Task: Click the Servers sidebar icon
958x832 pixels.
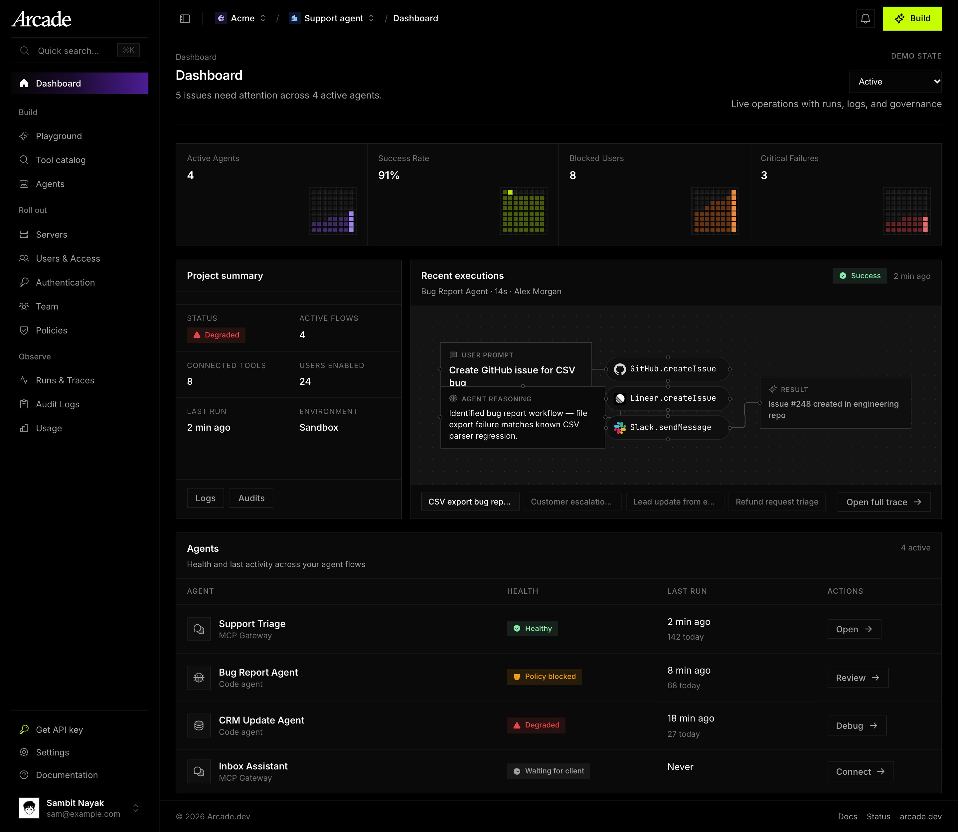Action: click(x=24, y=235)
